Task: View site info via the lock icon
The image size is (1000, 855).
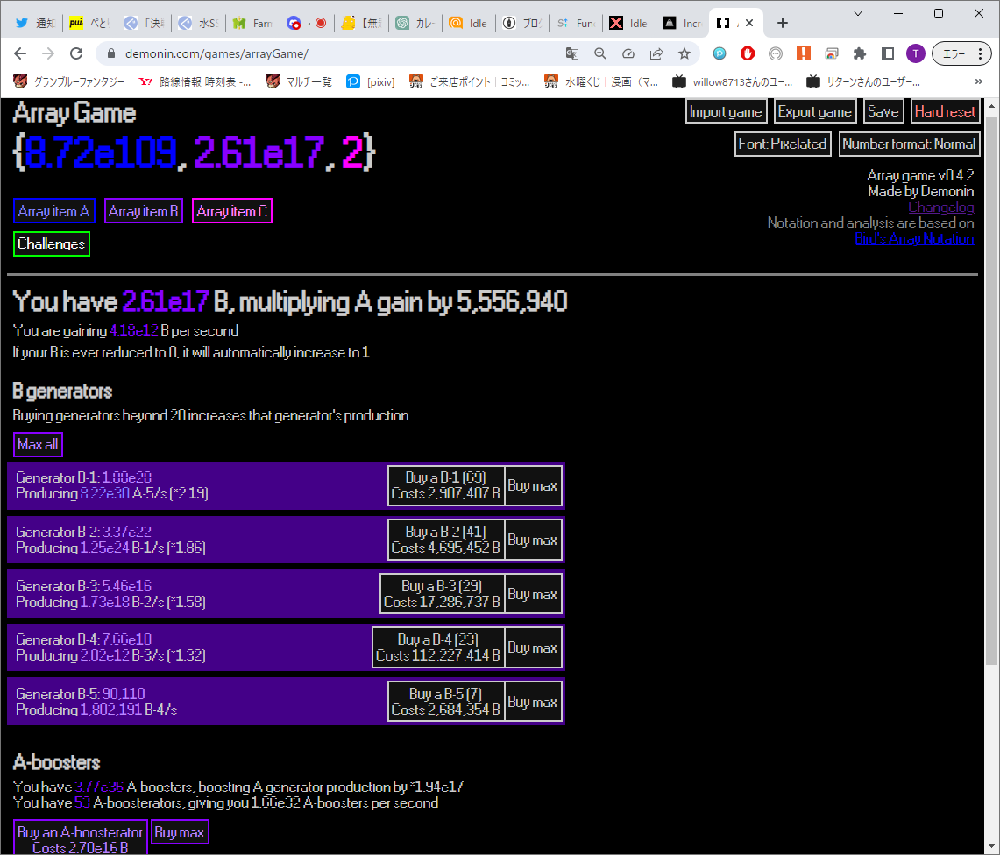Action: (x=111, y=53)
